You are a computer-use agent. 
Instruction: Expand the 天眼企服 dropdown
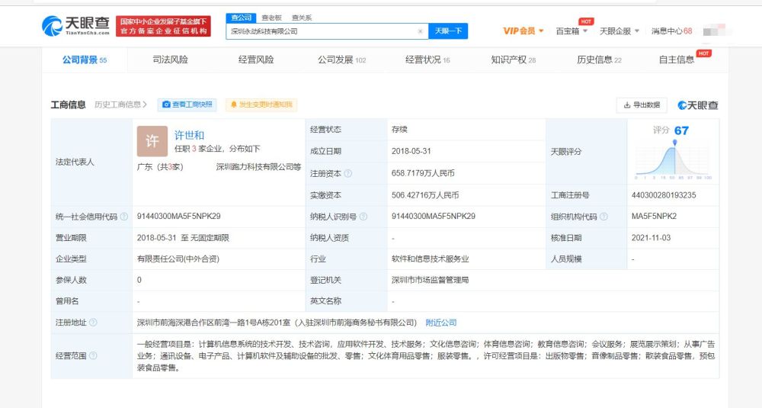point(619,31)
